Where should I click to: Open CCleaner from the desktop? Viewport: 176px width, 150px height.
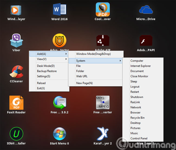pyautogui.click(x=16, y=72)
